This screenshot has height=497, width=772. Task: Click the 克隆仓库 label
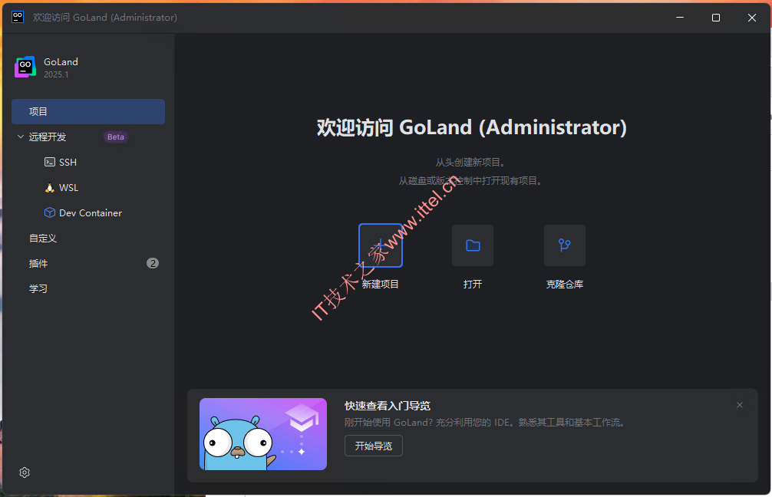point(565,285)
